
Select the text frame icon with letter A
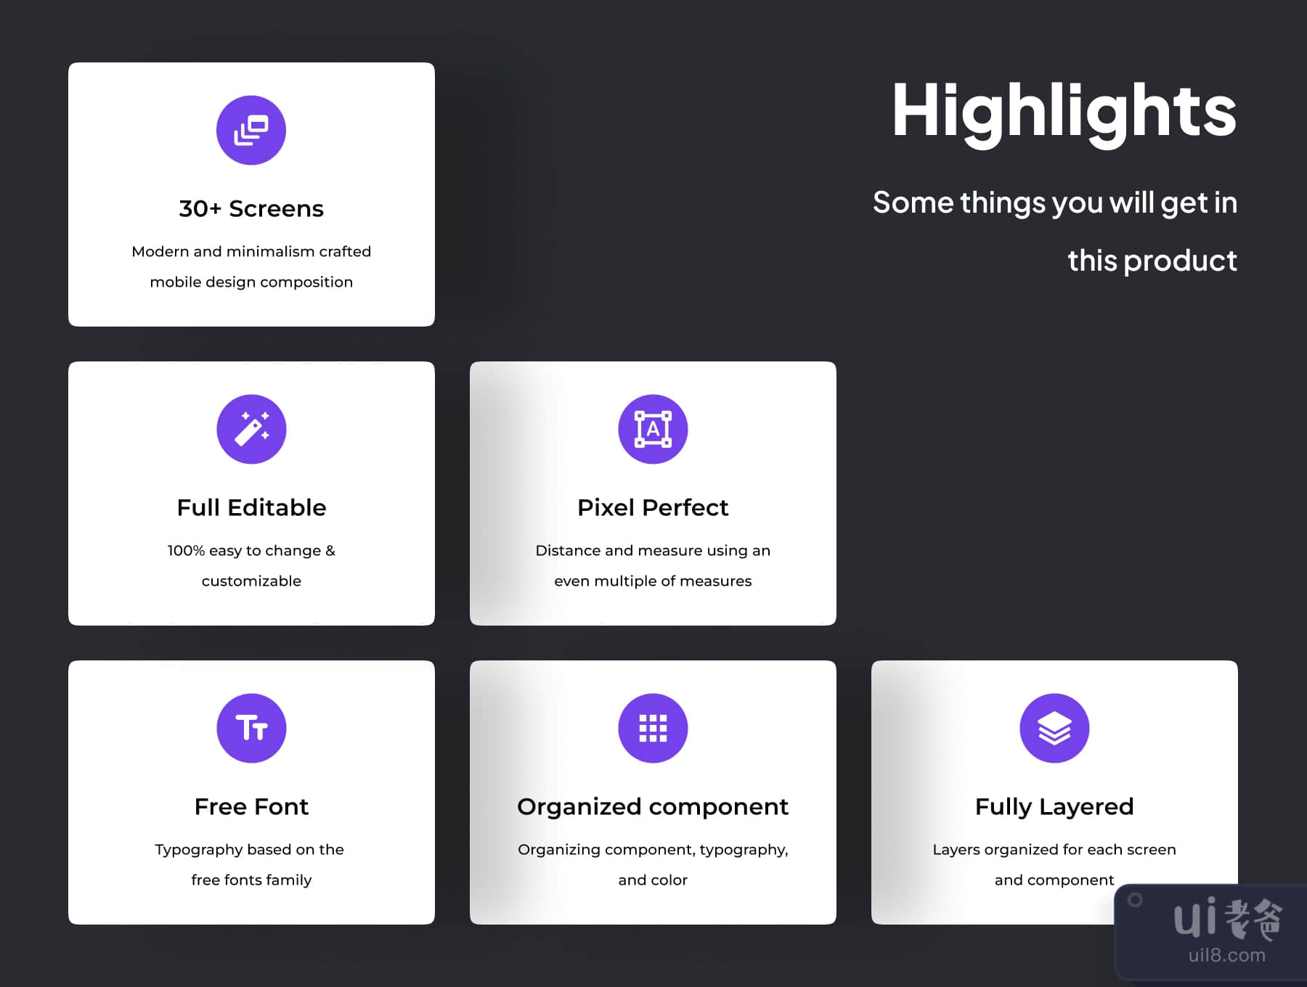point(653,430)
